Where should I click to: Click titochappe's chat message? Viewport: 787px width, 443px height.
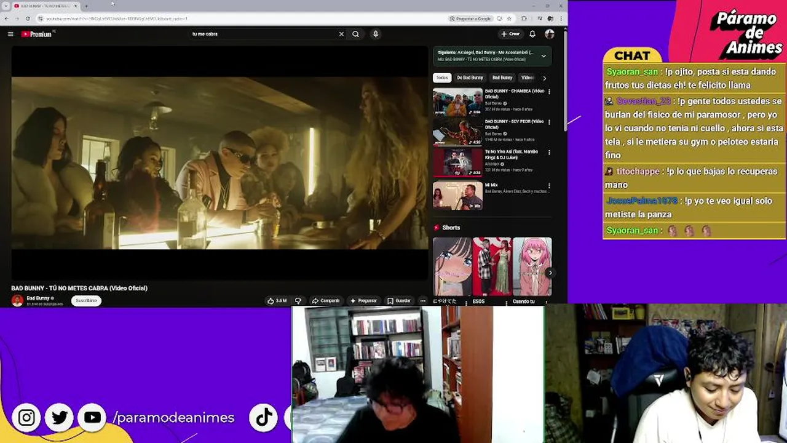(x=694, y=178)
